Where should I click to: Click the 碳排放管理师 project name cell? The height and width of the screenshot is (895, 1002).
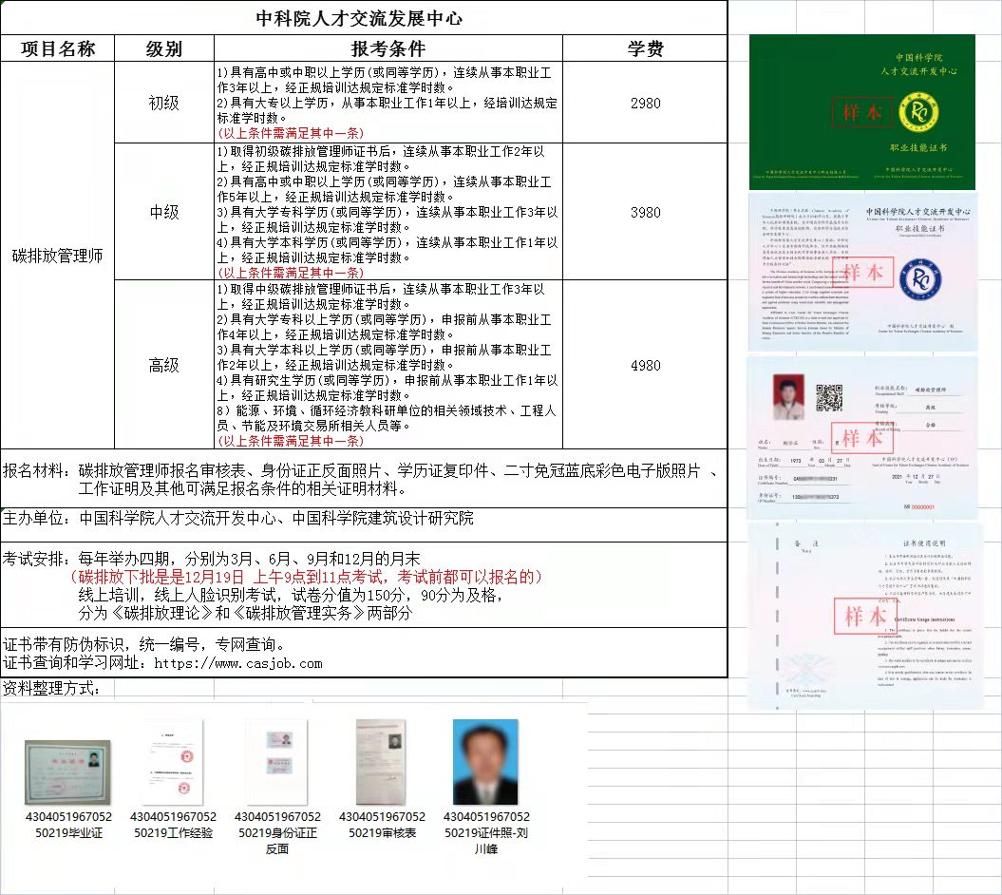[58, 256]
